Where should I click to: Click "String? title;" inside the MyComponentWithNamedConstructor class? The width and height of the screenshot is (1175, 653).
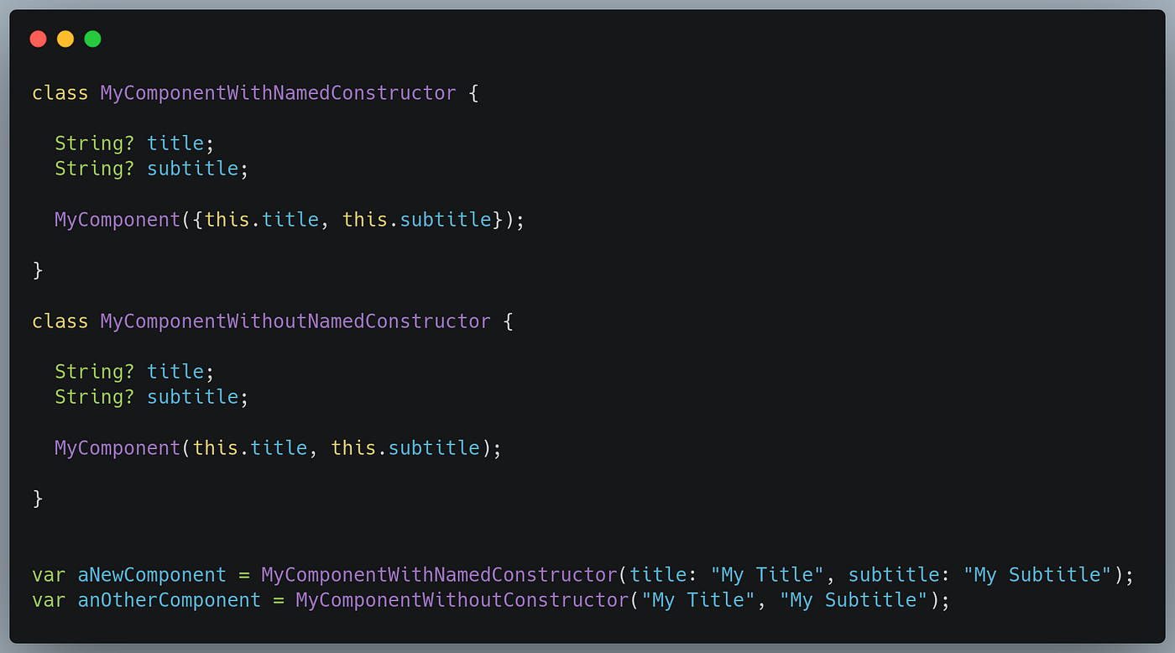[135, 144]
